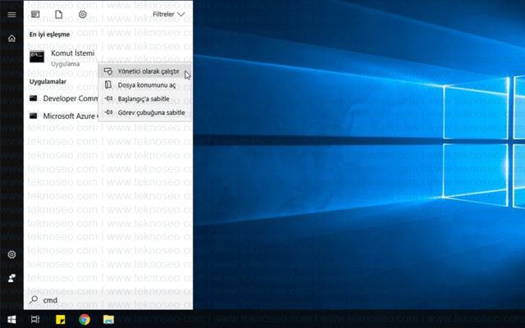This screenshot has width=525, height=328.
Task: Click the En iyi eşleşme heading
Action: 49,34
